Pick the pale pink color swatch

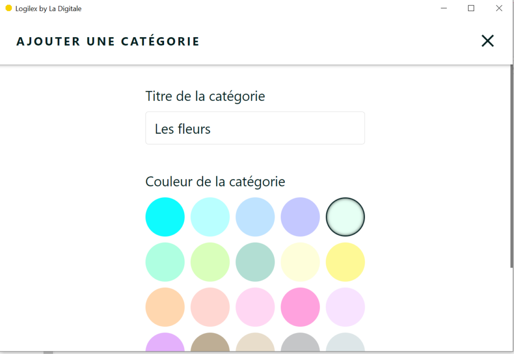[x=255, y=307]
